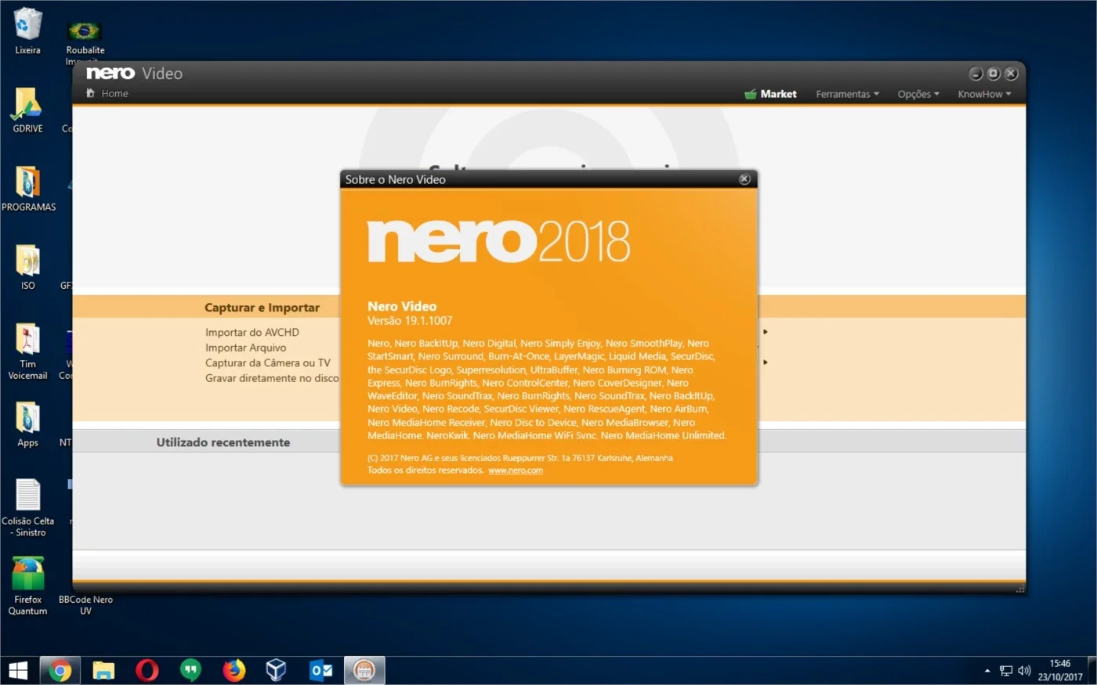Select the GDRIVE desktop icon

[x=27, y=103]
